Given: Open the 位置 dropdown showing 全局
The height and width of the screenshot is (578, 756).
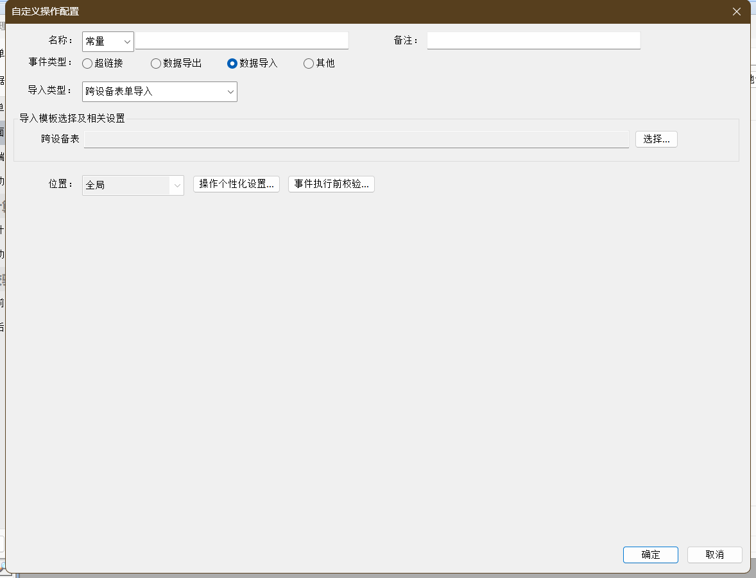Looking at the screenshot, I should pyautogui.click(x=133, y=185).
